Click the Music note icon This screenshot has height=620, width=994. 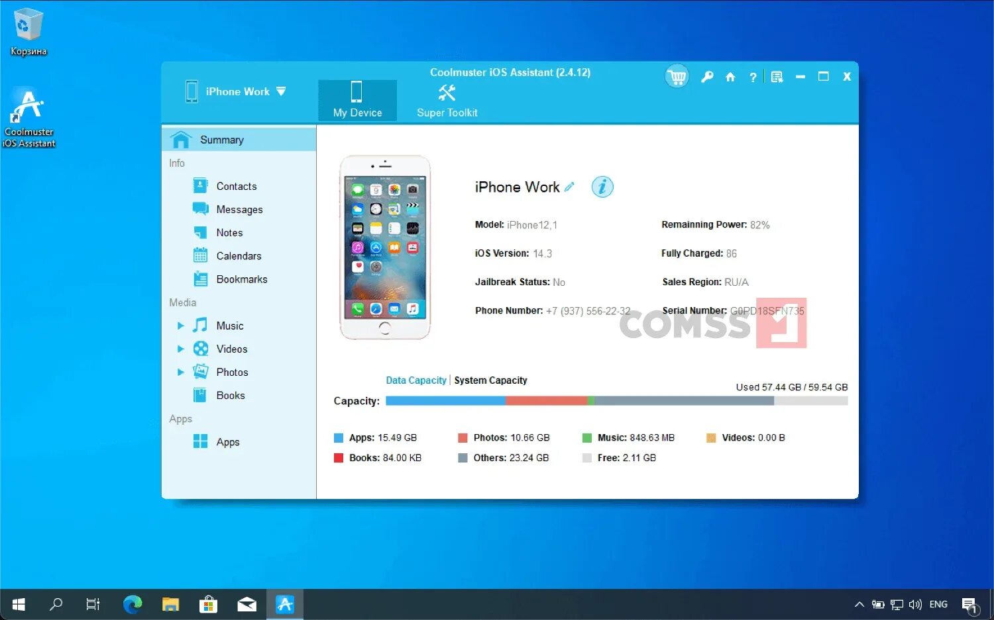(200, 325)
